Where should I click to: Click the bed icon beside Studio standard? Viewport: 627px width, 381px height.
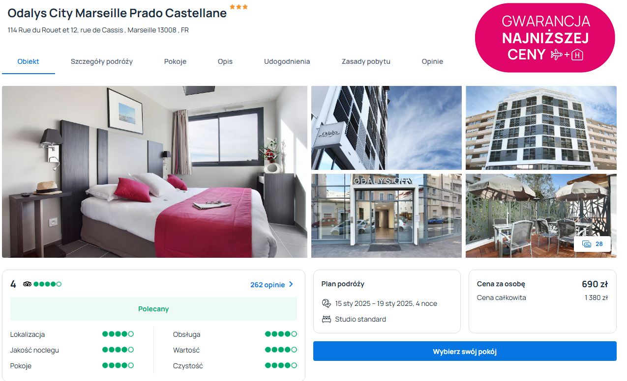(x=327, y=319)
